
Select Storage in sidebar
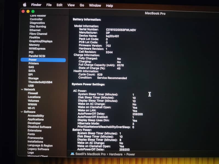tap(33, 78)
